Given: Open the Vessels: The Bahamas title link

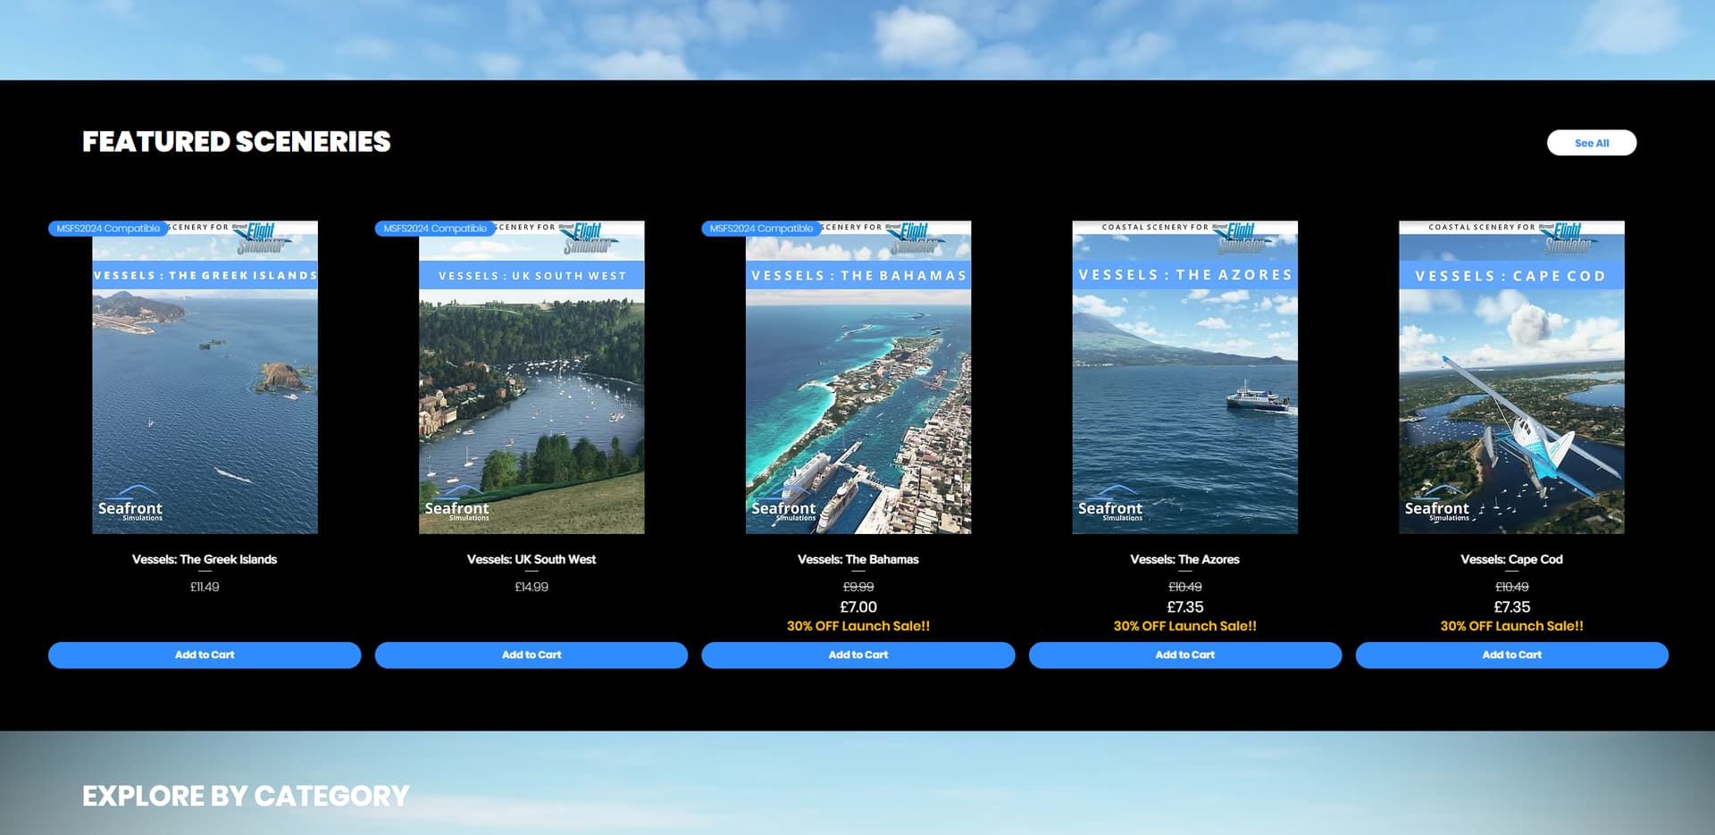Looking at the screenshot, I should click(858, 559).
